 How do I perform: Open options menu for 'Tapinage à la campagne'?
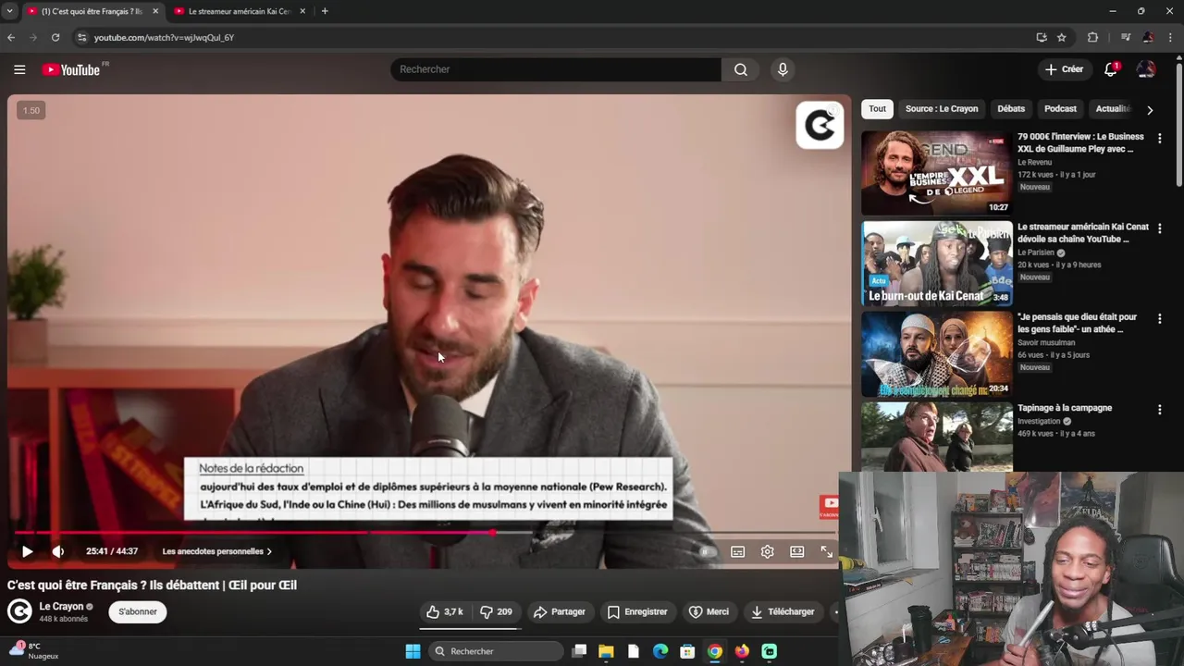coord(1159,409)
